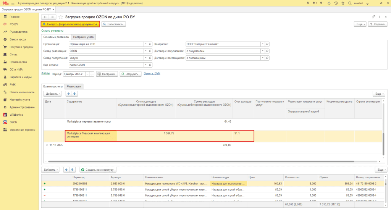Open the Главное section icon
Image resolution: width=391 pixels, height=210 pixels.
(5, 17)
